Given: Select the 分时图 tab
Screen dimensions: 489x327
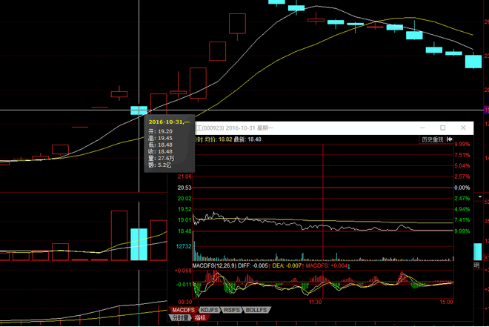Looking at the screenshot, I should (180, 317).
